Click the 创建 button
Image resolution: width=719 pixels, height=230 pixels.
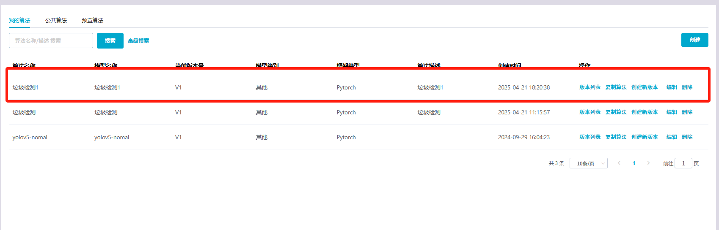point(694,40)
